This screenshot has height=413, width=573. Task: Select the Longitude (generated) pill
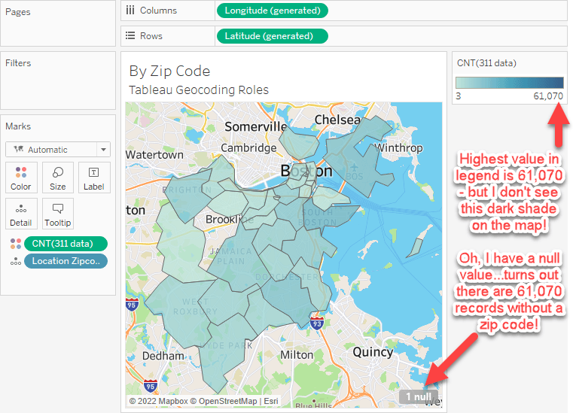pos(273,11)
